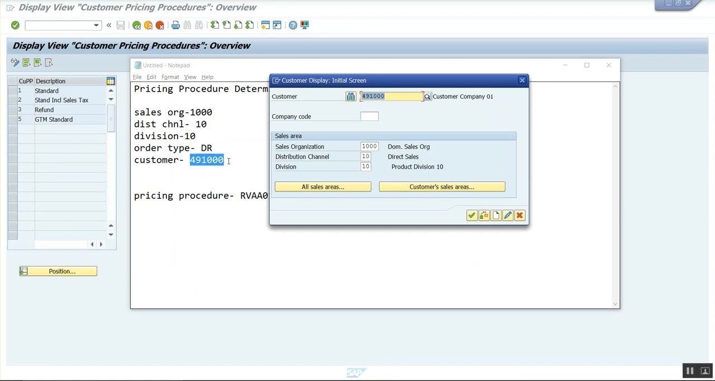Click the red X Cancel button in dialog
The height and width of the screenshot is (381, 715).
[x=519, y=216]
